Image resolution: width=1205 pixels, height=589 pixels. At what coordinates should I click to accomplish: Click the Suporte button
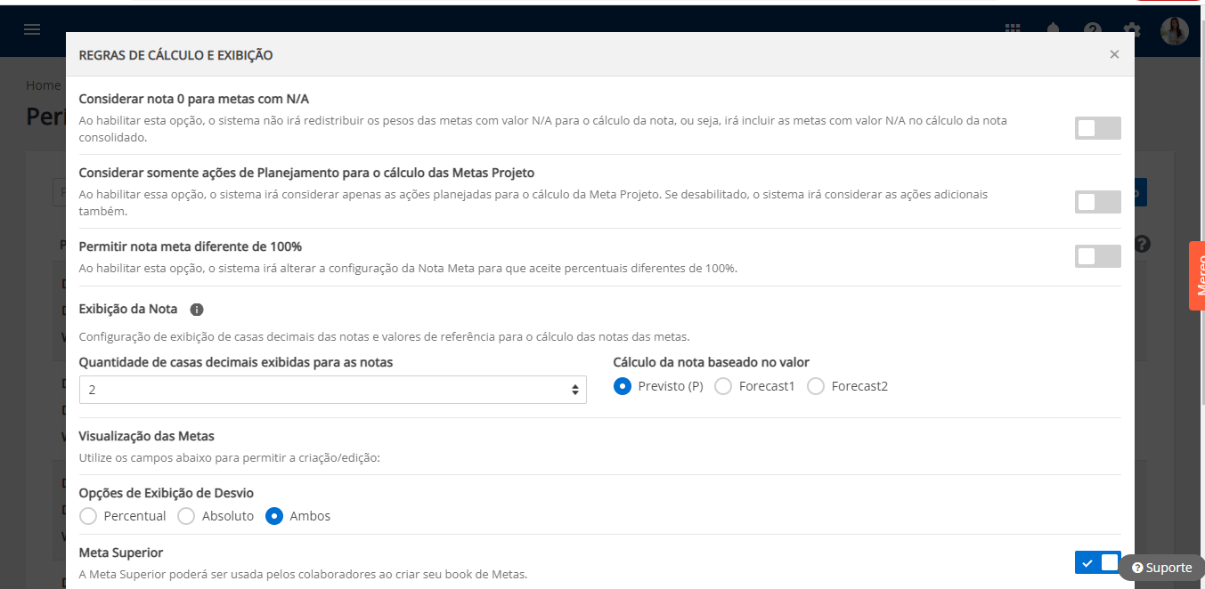coord(1161,568)
